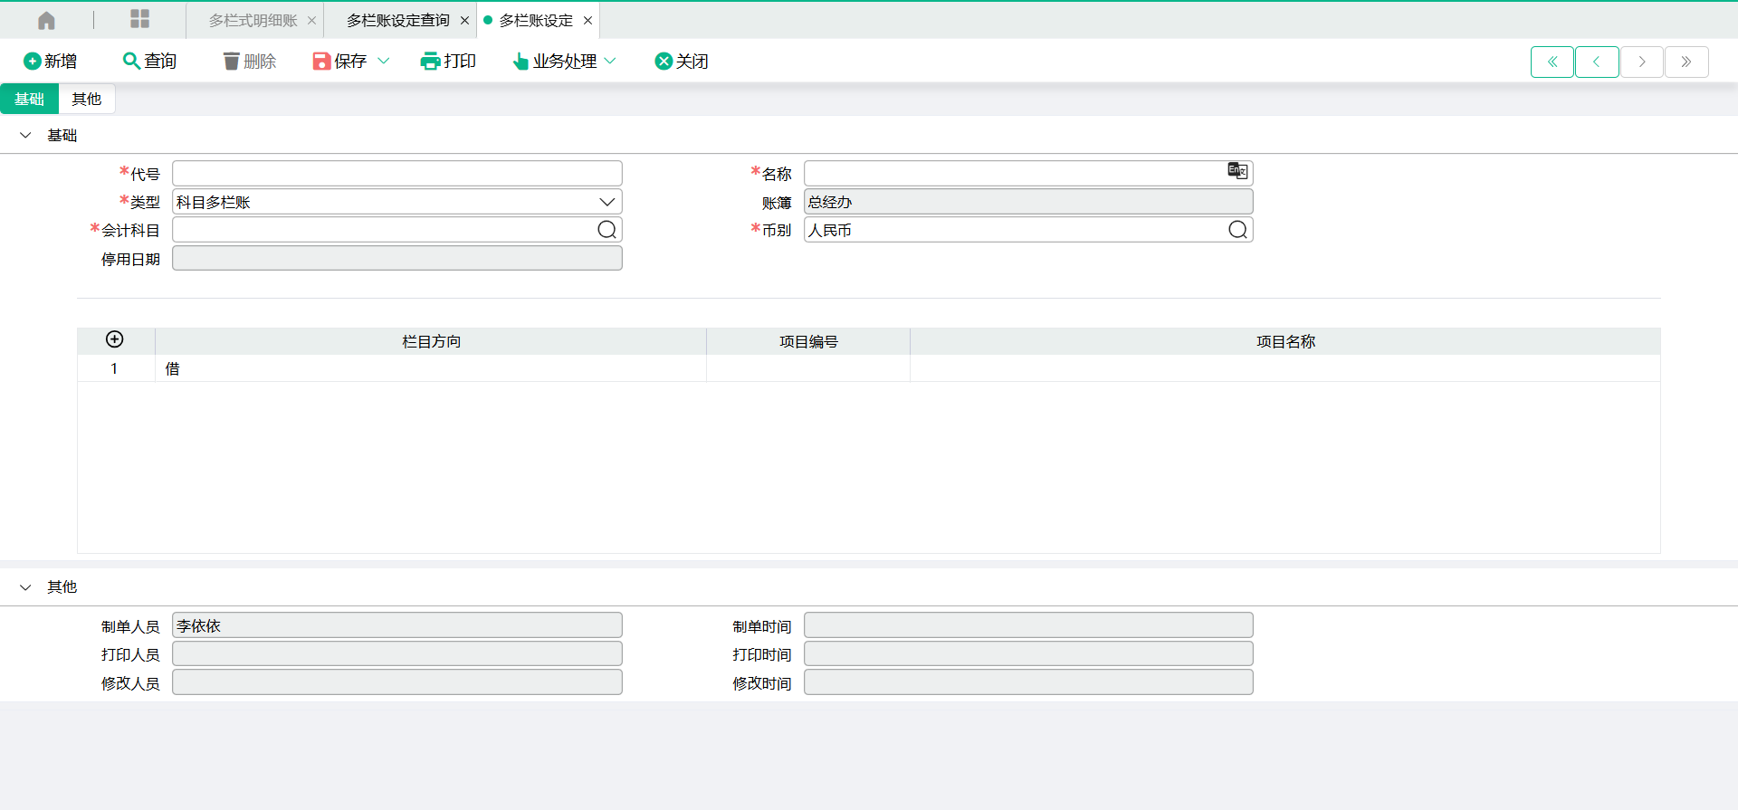Open lookup for 会计科目 field
The height and width of the screenshot is (810, 1738).
[x=606, y=230]
